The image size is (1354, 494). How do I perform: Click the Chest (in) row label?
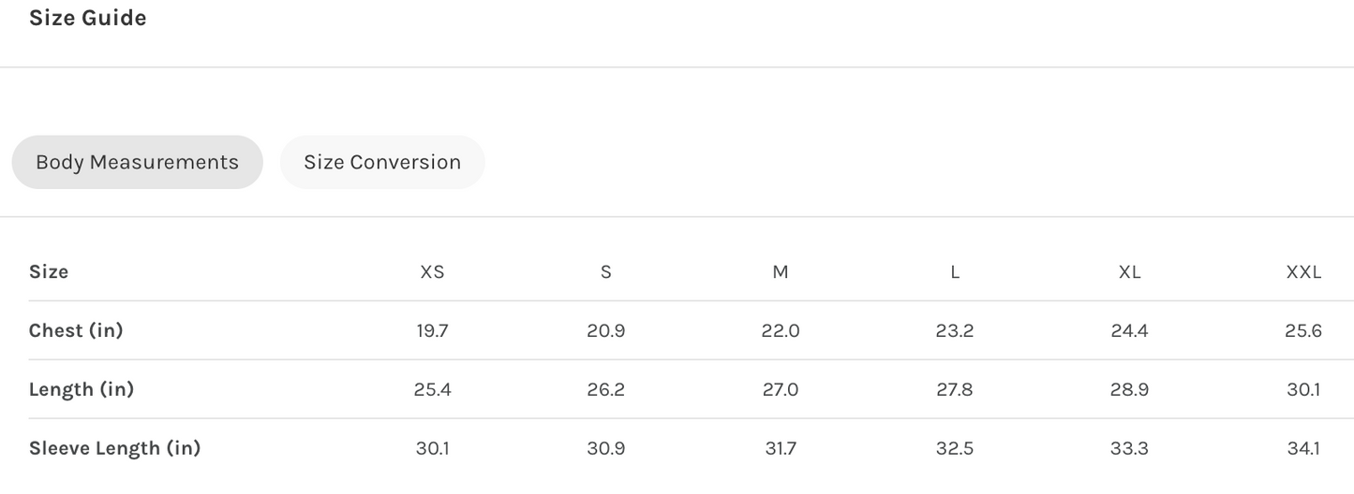click(x=76, y=330)
